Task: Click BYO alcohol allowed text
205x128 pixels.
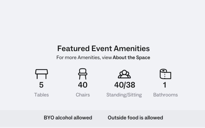Action: (x=68, y=118)
